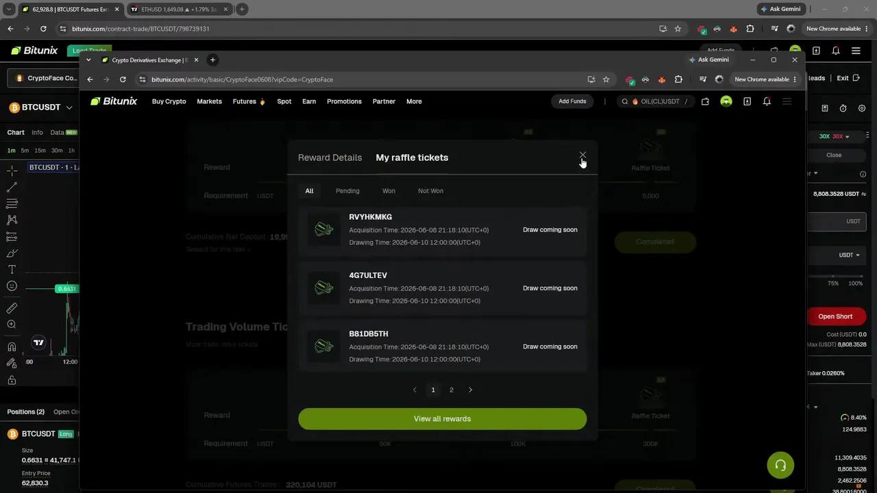This screenshot has height=493, width=877.
Task: Select the emoji icon tool on chart
Action: pyautogui.click(x=12, y=286)
